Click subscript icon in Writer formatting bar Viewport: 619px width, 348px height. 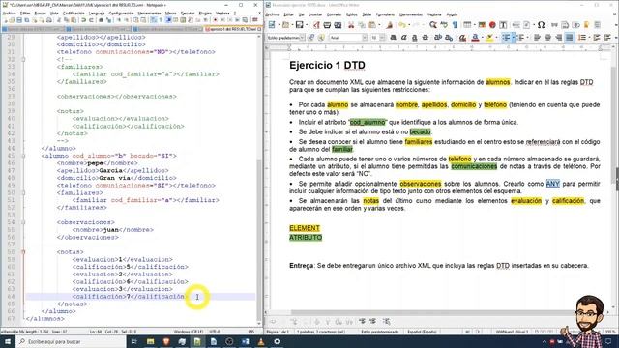pyautogui.click(x=449, y=37)
